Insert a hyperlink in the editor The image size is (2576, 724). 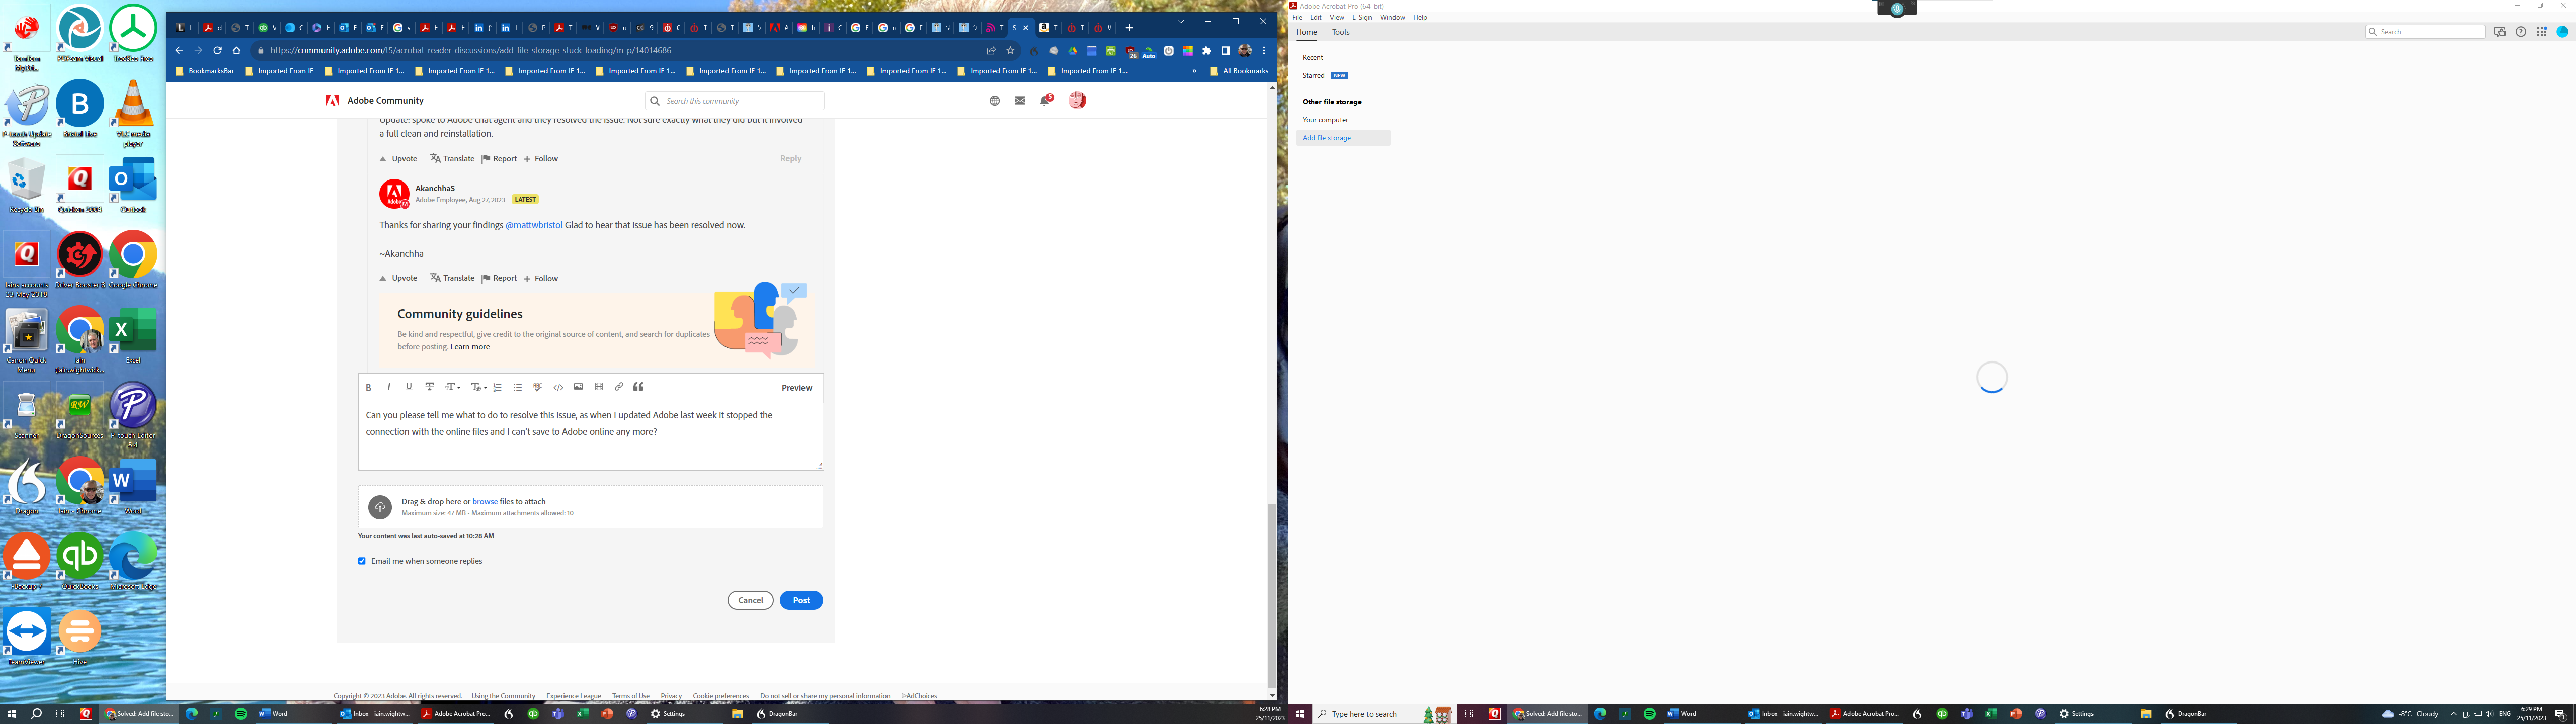point(618,387)
